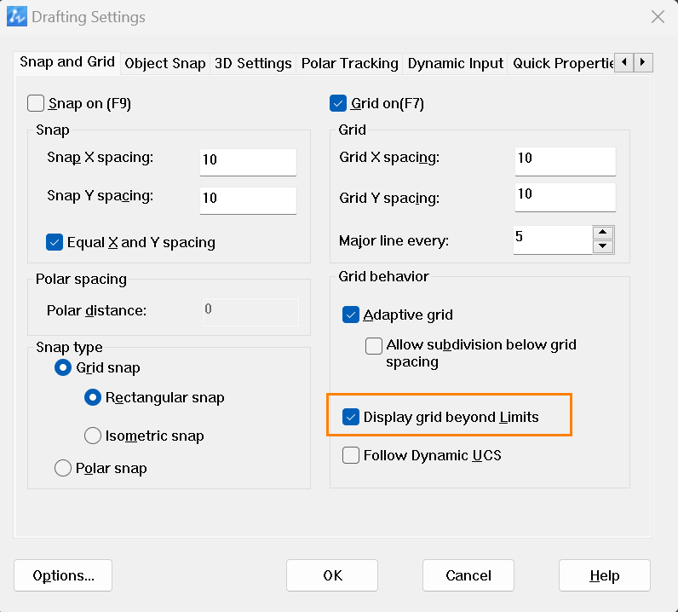Switch to Polar Tracking tab
The width and height of the screenshot is (678, 612).
point(349,64)
